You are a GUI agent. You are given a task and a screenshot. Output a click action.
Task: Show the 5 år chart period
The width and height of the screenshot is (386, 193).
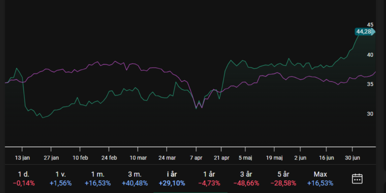click(283, 179)
